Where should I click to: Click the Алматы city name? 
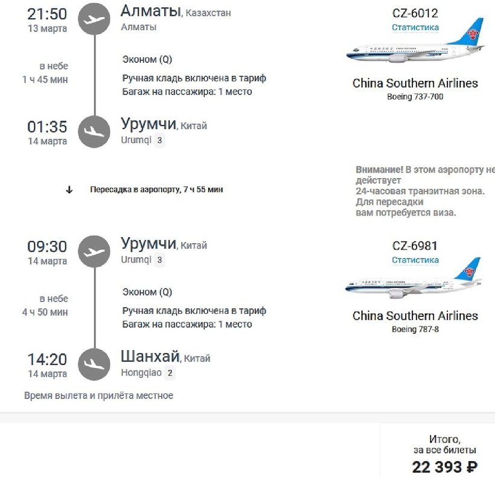pyautogui.click(x=150, y=11)
